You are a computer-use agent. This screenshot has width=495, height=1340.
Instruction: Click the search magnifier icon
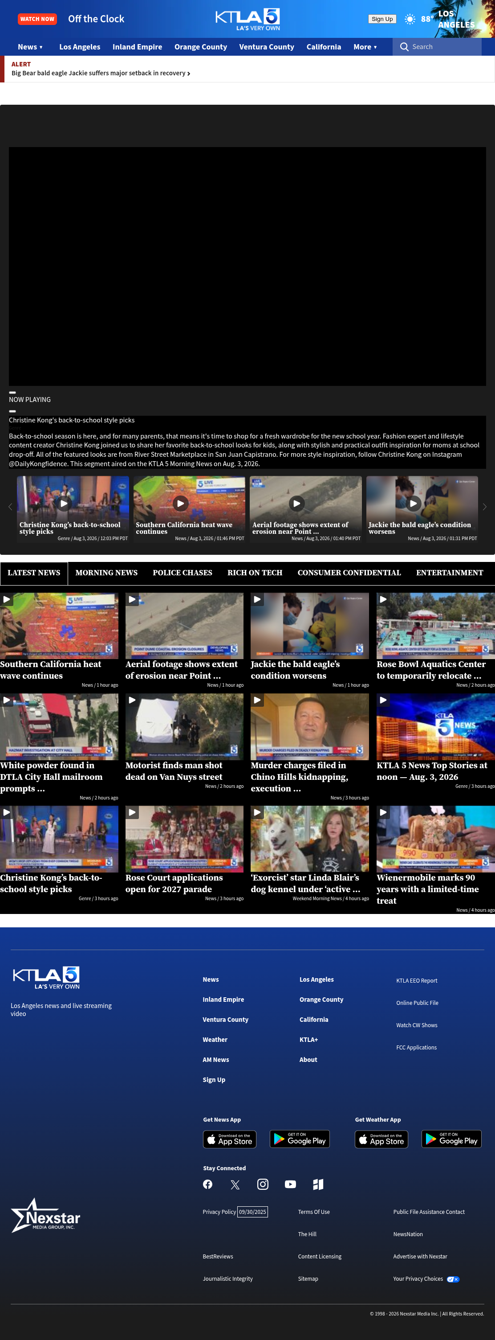pyautogui.click(x=404, y=47)
